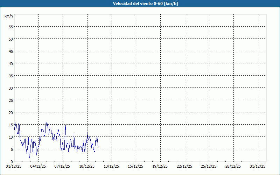The image size is (280, 175).
Task: Click the 25/12/25 date label
Action: 209,166
